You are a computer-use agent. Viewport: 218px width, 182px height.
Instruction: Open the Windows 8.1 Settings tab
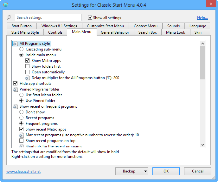click(x=59, y=26)
